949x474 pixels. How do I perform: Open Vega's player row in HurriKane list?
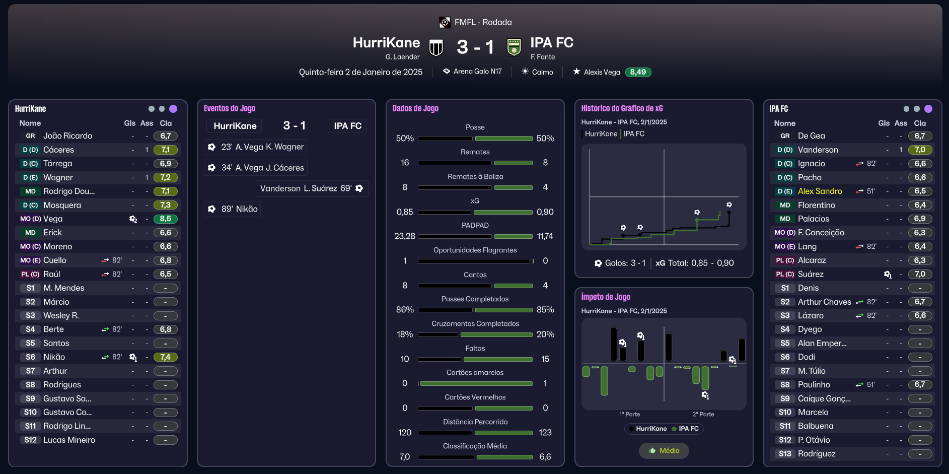pyautogui.click(x=98, y=219)
